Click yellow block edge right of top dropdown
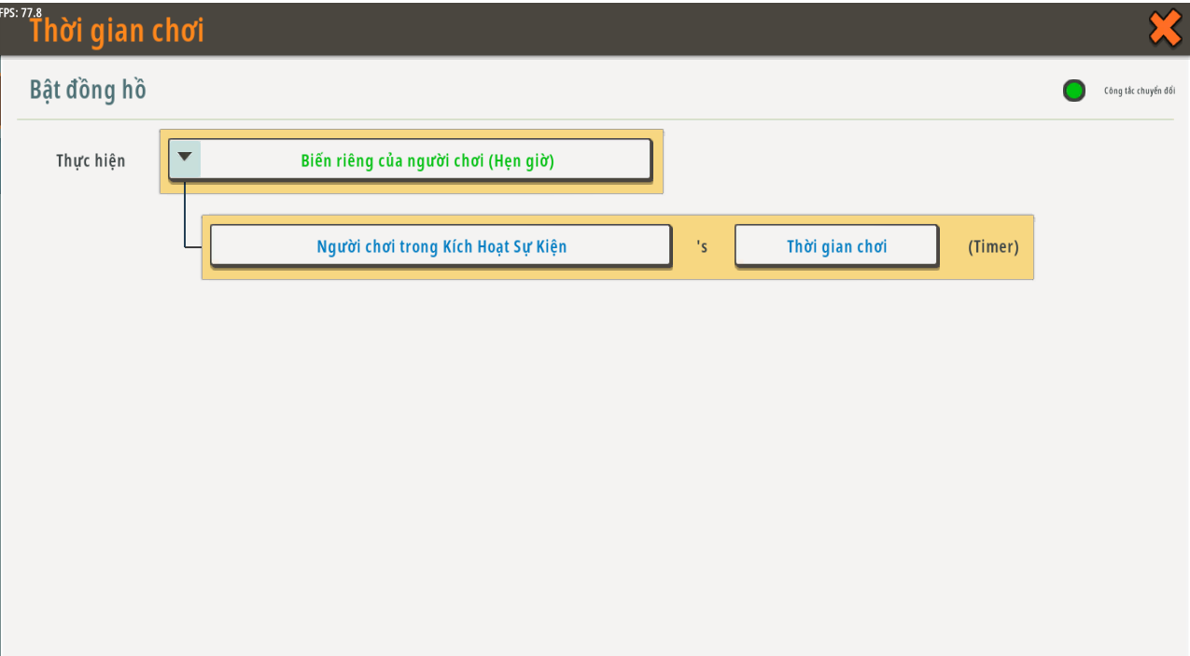The image size is (1190, 656). tap(658, 161)
